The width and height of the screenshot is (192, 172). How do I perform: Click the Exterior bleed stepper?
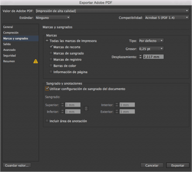(117, 111)
